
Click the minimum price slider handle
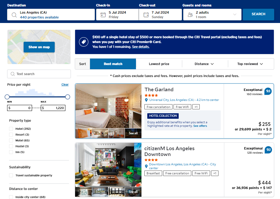coord(7,97)
